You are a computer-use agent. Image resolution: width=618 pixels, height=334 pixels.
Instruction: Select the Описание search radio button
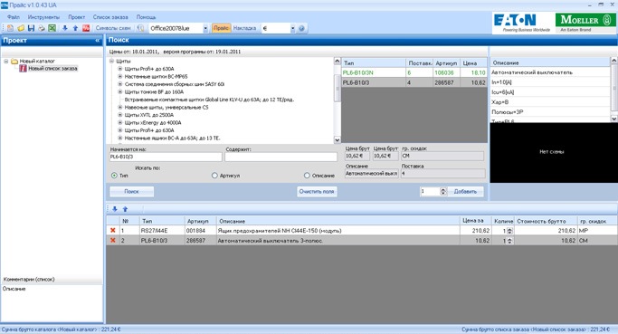point(307,176)
